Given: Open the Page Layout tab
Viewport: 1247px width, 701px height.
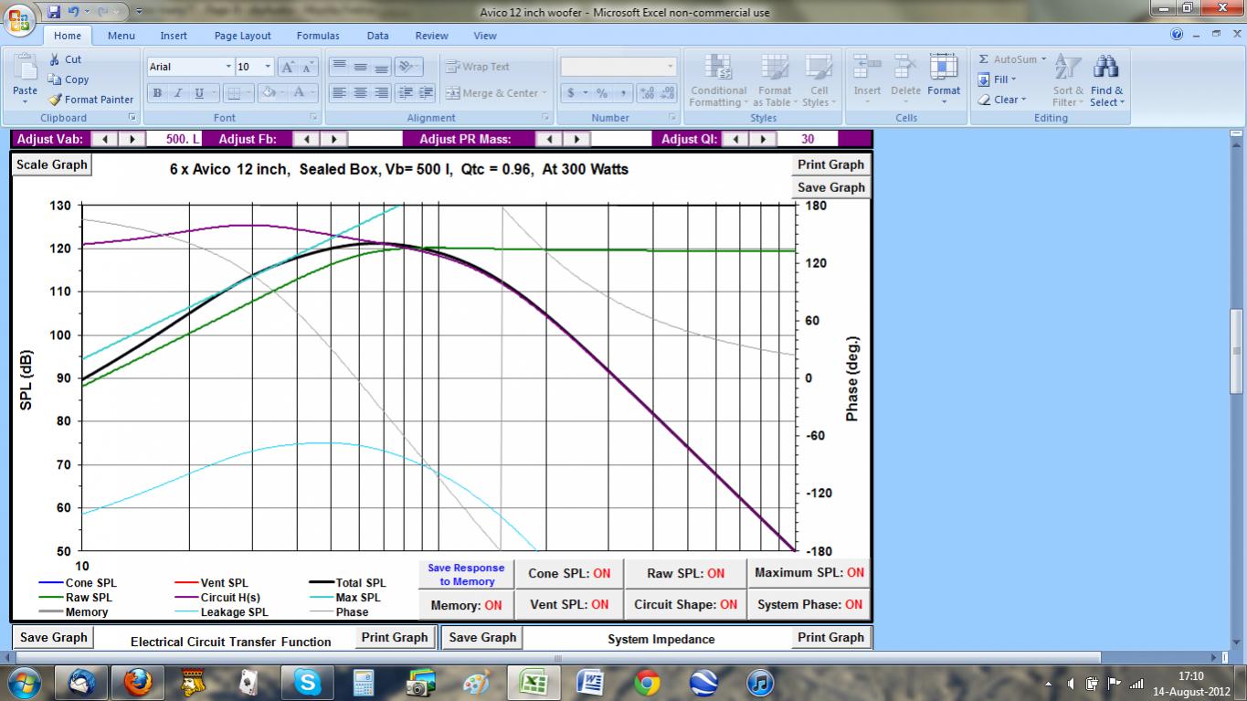Looking at the screenshot, I should 242,36.
